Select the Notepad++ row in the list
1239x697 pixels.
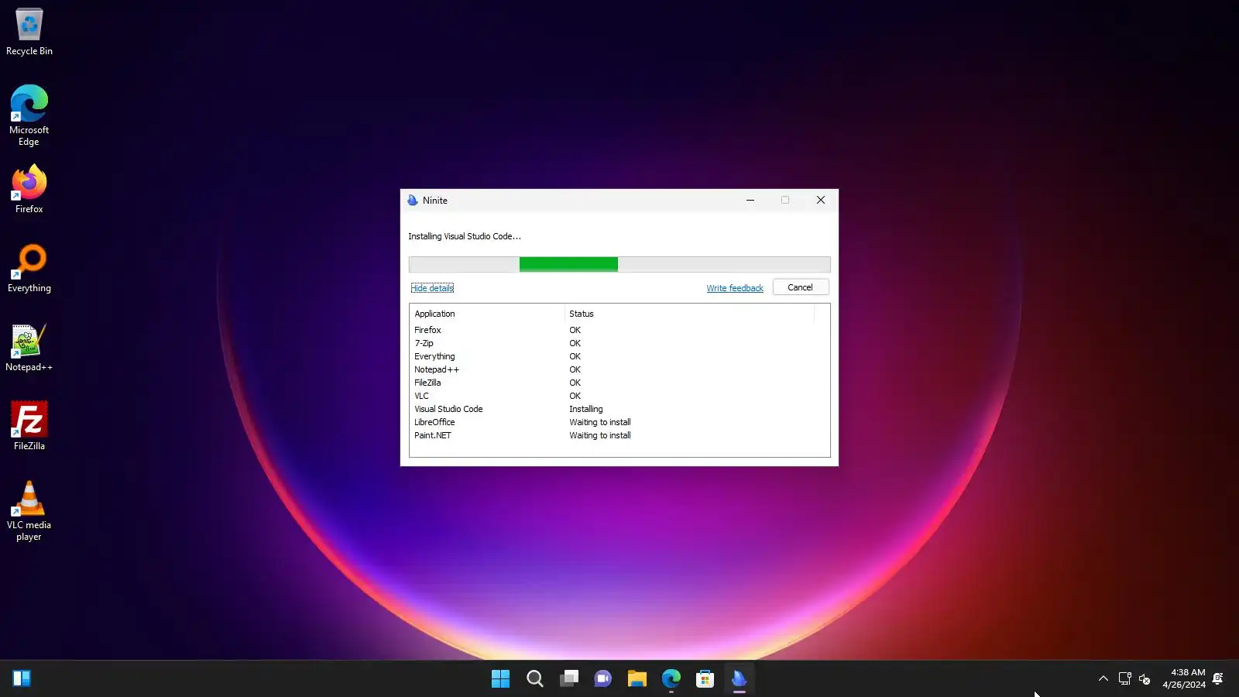[x=619, y=369]
